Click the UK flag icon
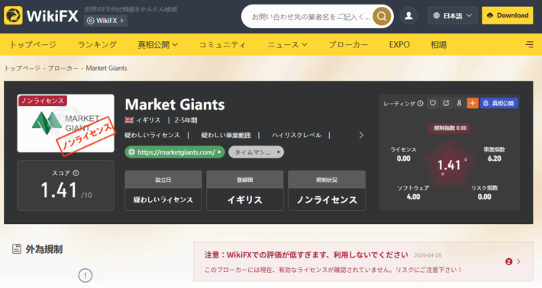 (129, 120)
